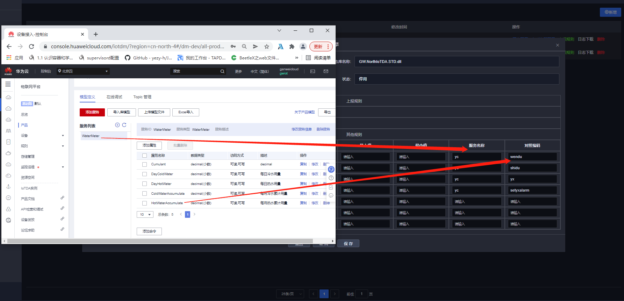Click the 保存 save button
This screenshot has width=624, height=301.
[348, 244]
